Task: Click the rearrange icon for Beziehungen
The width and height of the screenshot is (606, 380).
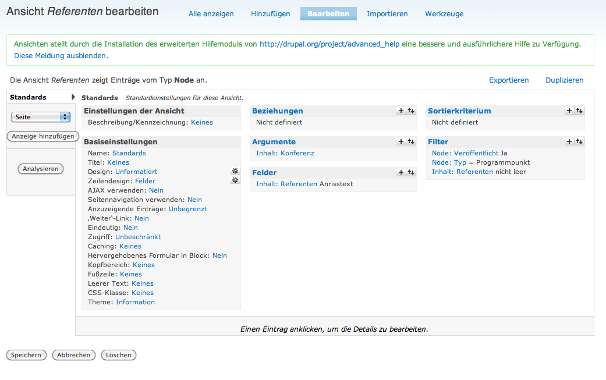Action: (410, 111)
